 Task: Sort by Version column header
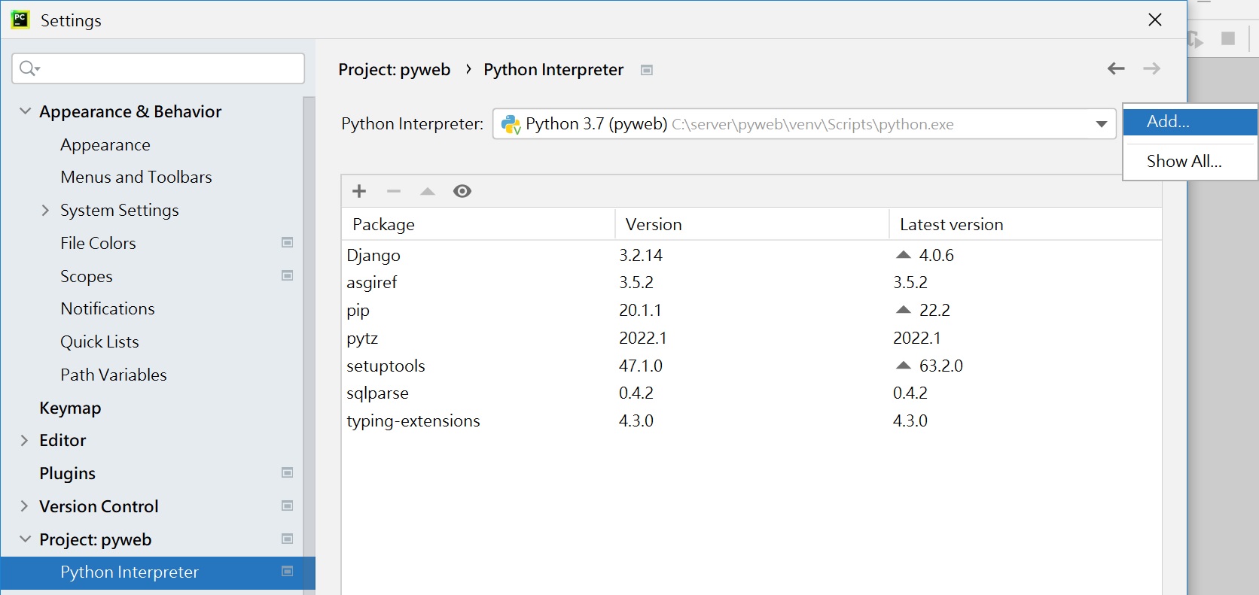[x=752, y=224]
